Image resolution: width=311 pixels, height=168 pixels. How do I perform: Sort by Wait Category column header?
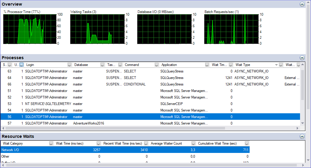24,143
